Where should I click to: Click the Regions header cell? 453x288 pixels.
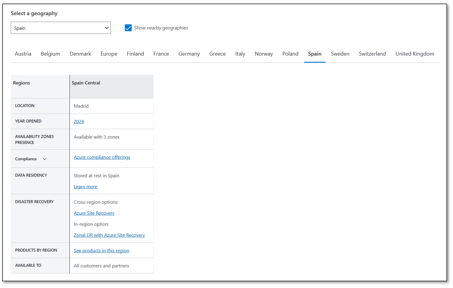[40, 86]
